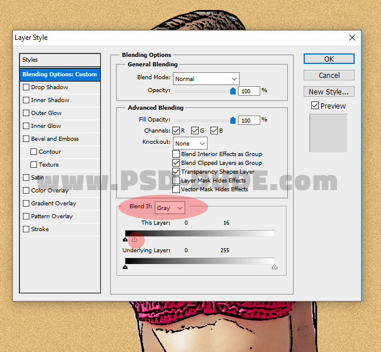Viewport: 381px width, 352px height.
Task: Open the Gradient Overlay settings label
Action: pyautogui.click(x=53, y=203)
